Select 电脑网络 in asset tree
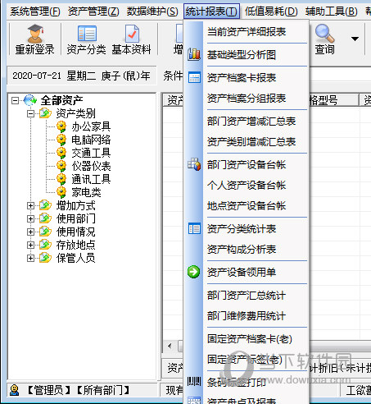The width and height of the screenshot is (371, 404). point(91,140)
